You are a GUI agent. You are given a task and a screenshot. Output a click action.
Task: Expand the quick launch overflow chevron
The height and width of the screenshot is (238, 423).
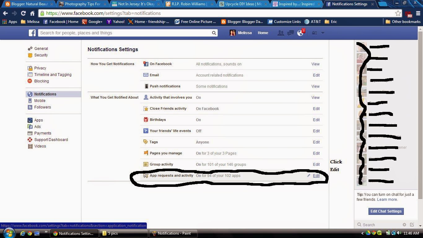[46, 232]
